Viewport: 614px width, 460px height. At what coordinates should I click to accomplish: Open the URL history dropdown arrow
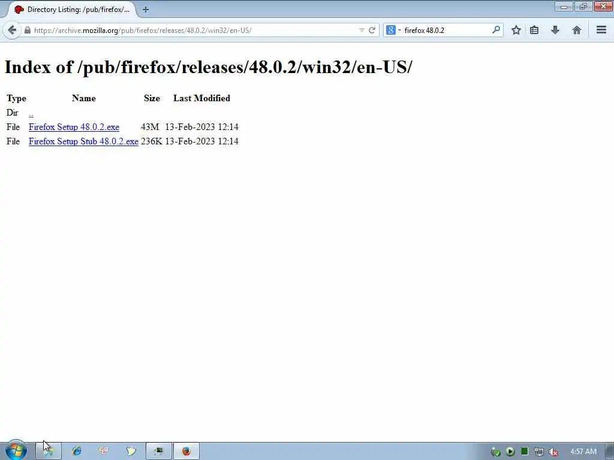(x=362, y=30)
